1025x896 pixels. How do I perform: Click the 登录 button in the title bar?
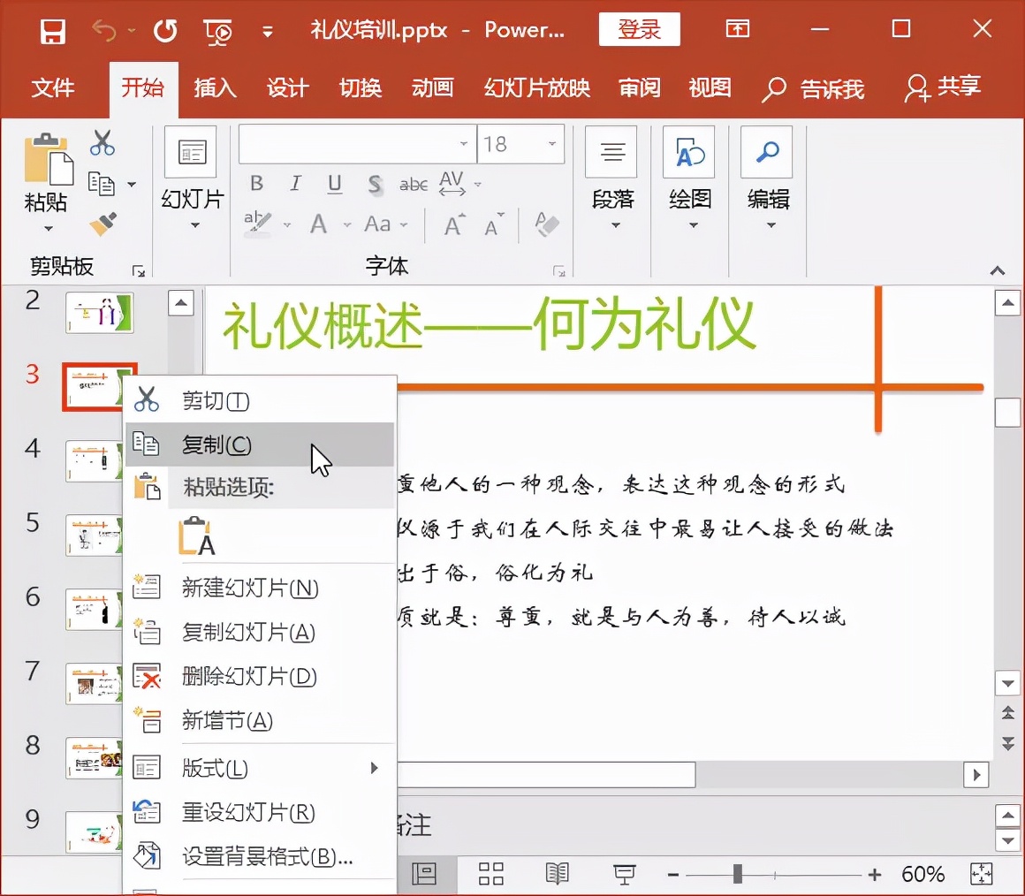(x=639, y=29)
